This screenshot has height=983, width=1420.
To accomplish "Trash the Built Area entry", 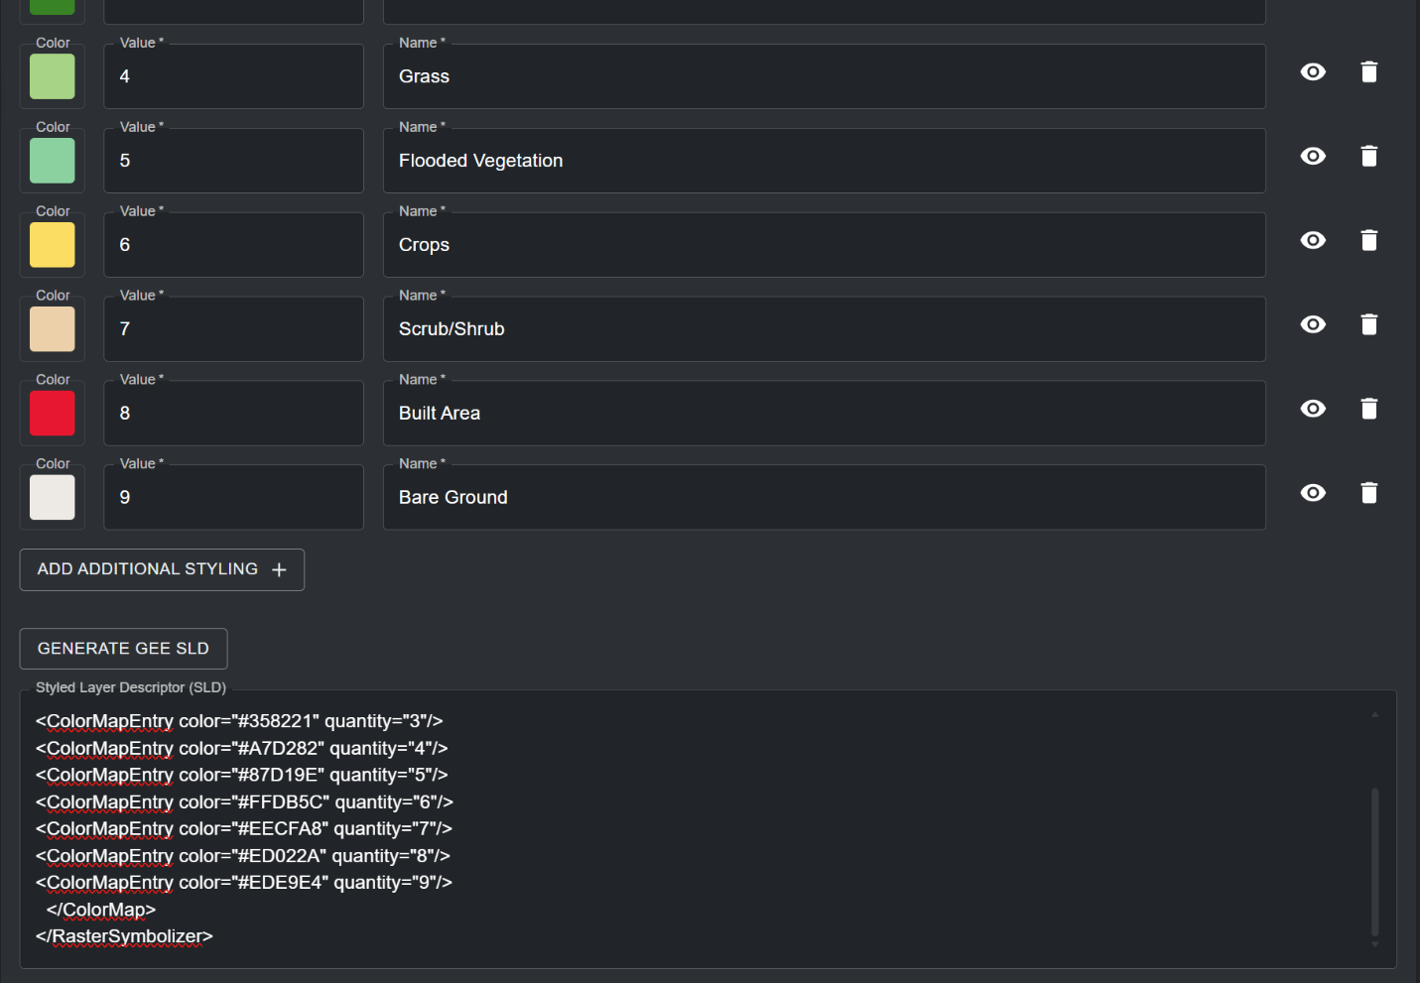I will pos(1369,410).
